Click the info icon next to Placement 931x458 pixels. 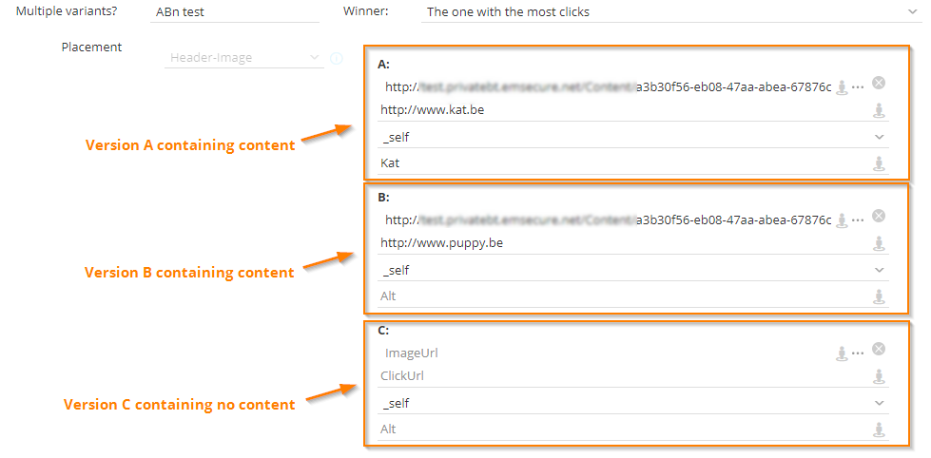pyautogui.click(x=336, y=58)
